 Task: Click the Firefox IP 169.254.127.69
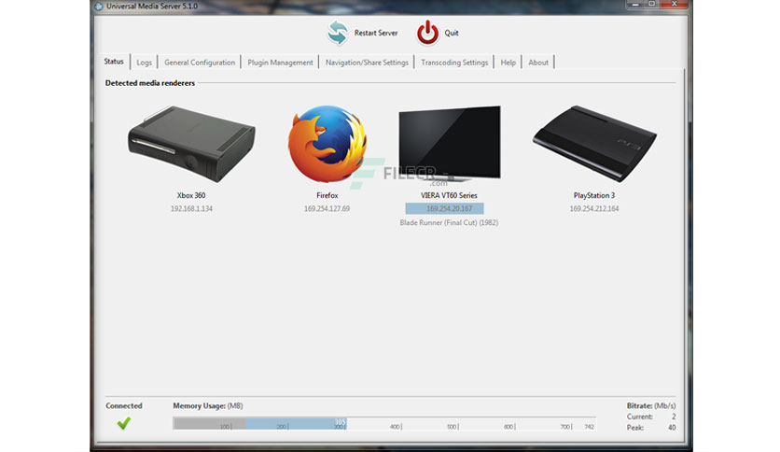327,208
